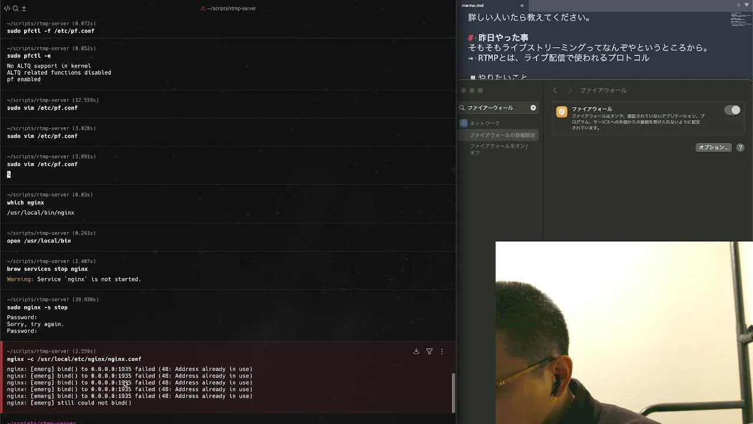Click the editor minimap preview
753x424 pixels.
[741, 19]
